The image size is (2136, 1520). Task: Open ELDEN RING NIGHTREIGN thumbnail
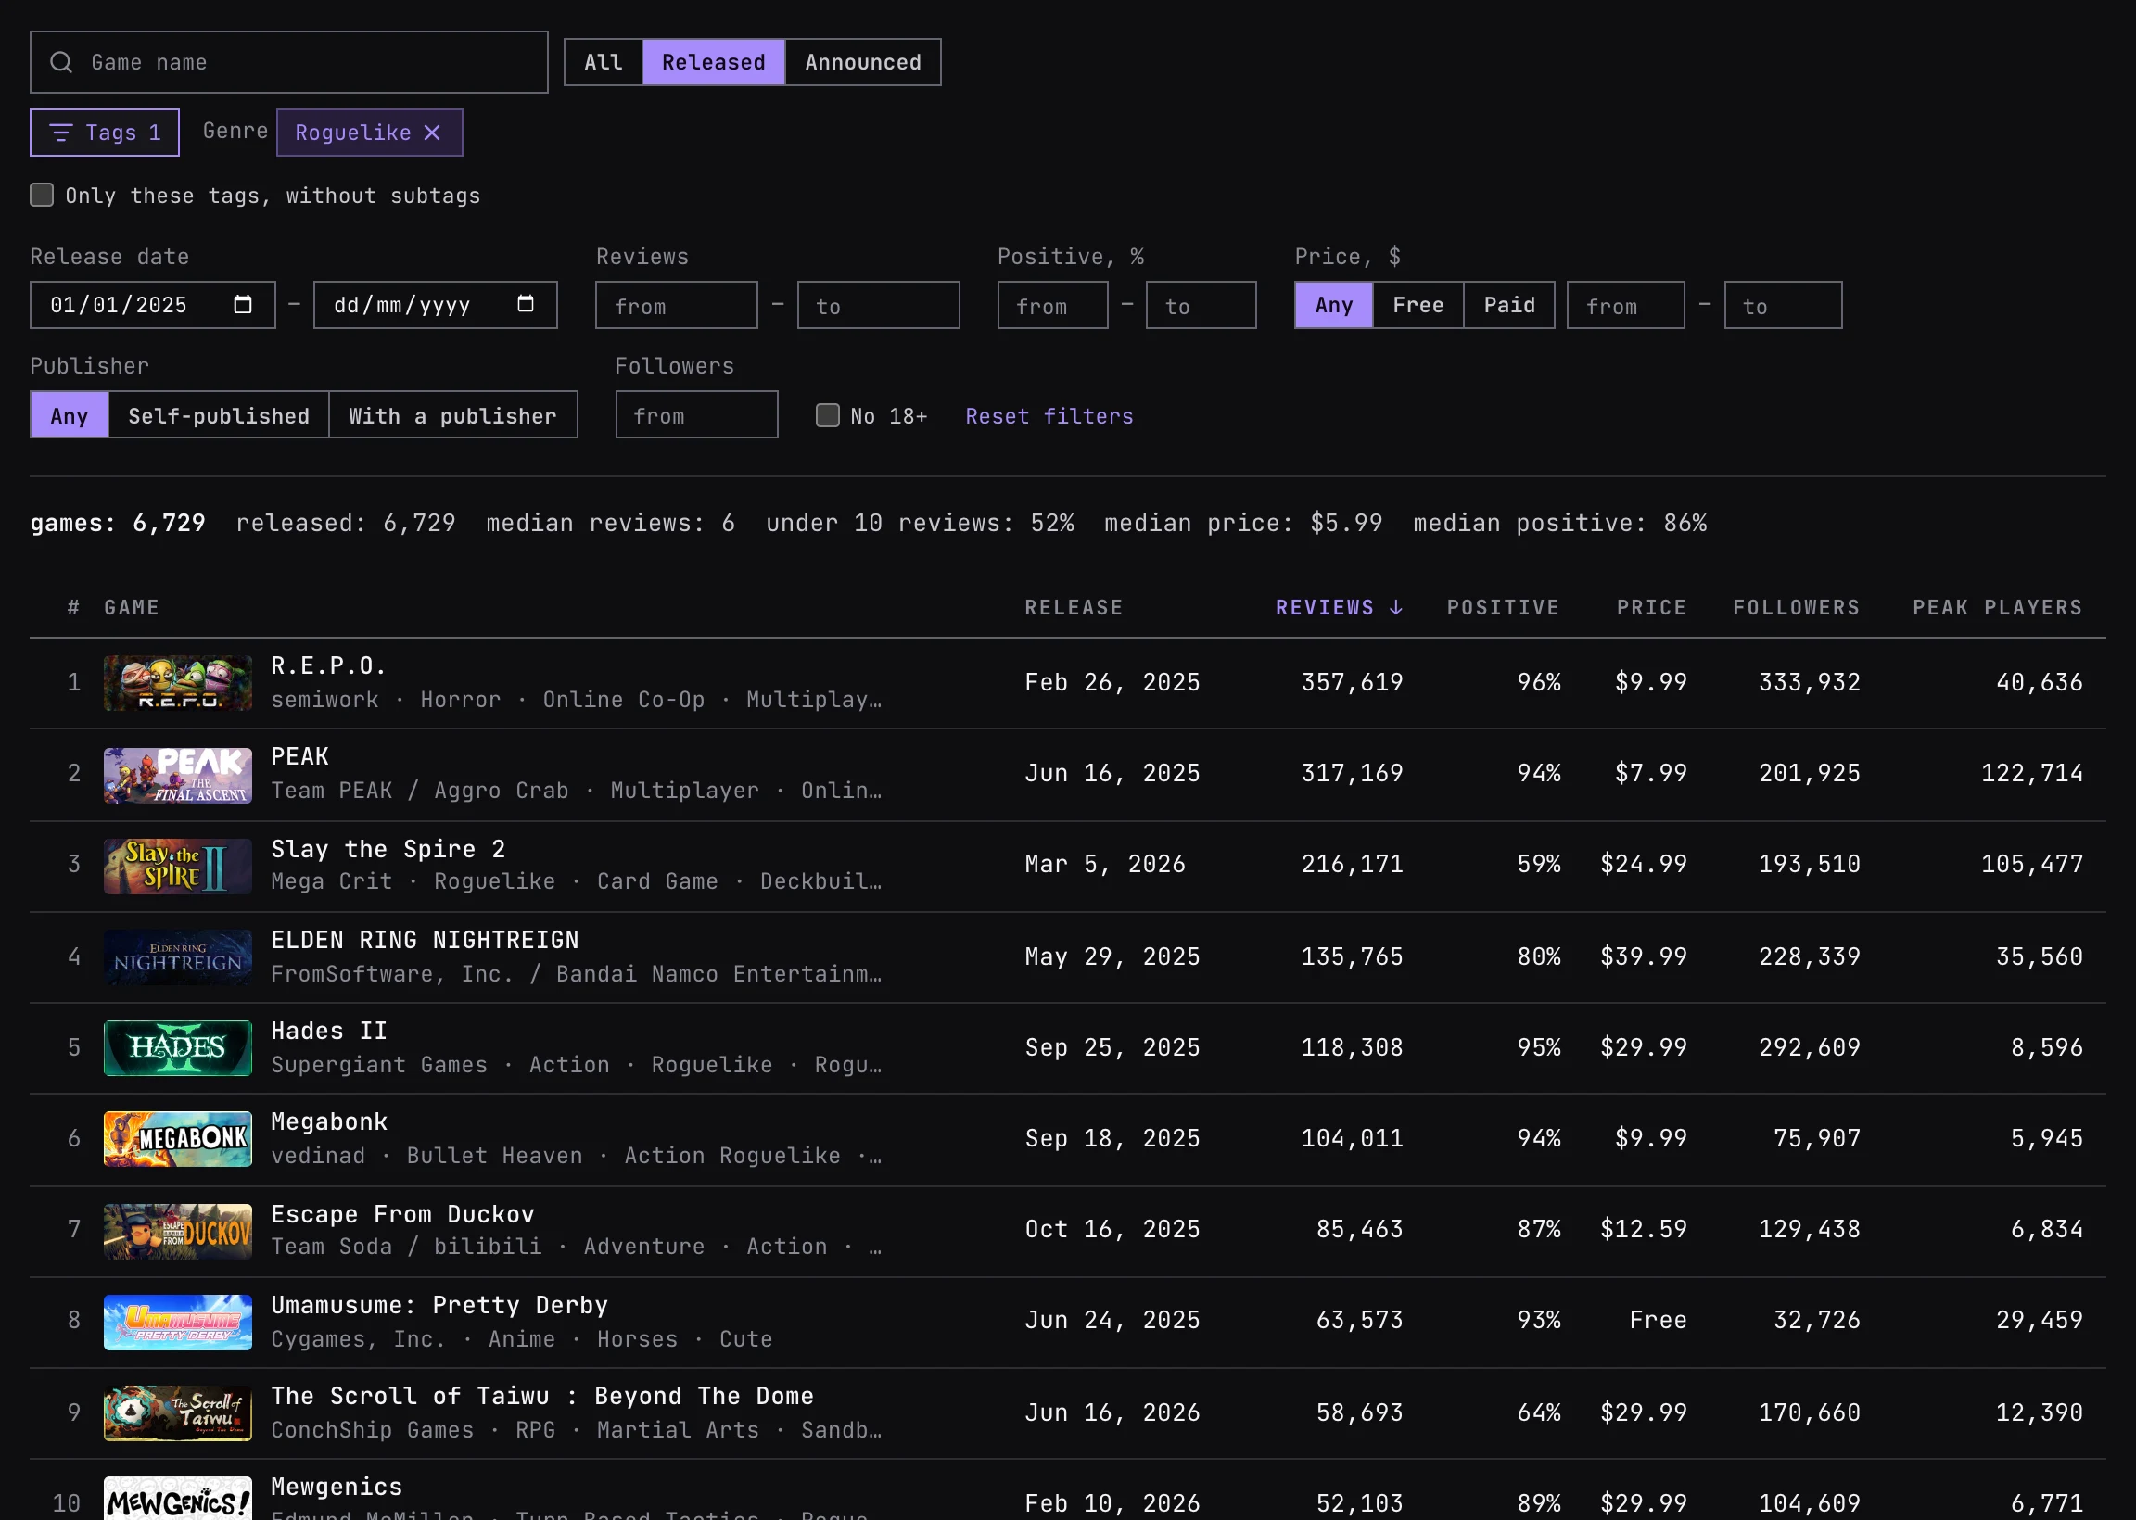(178, 956)
